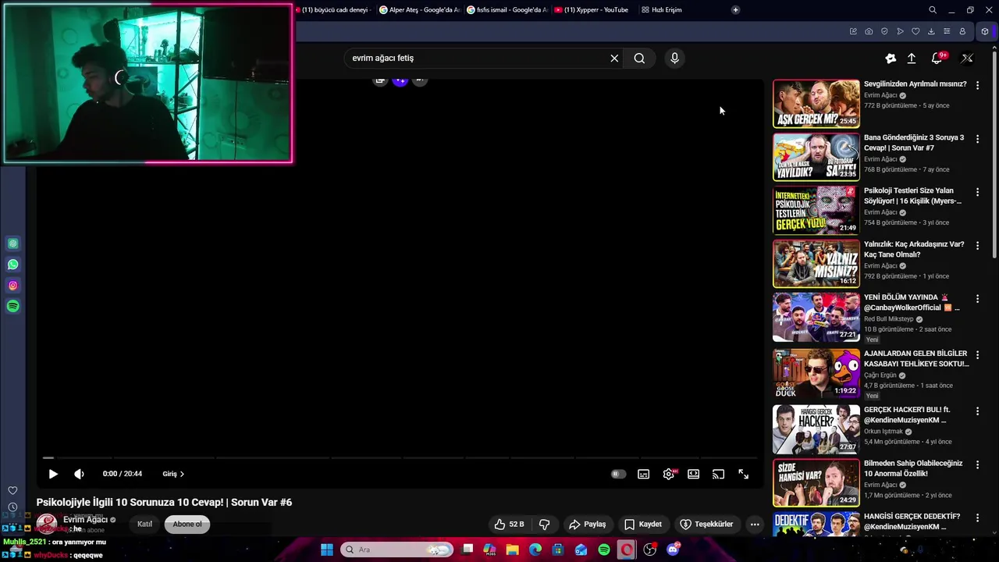
Task: Open the 'AŞK GERÇEK Mİ?' thumbnail
Action: (816, 103)
